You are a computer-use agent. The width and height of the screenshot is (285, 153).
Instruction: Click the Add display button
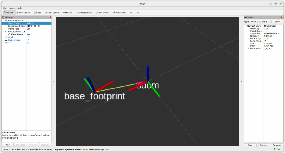[8, 145]
